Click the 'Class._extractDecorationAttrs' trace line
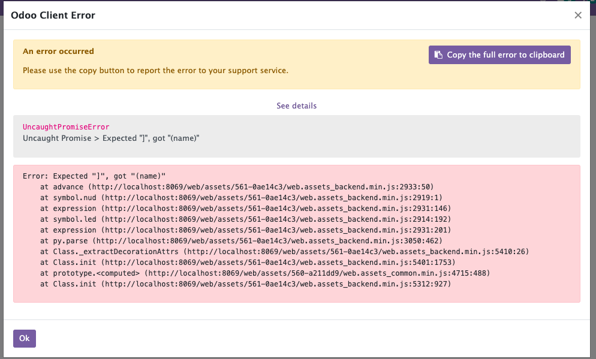 285,252
